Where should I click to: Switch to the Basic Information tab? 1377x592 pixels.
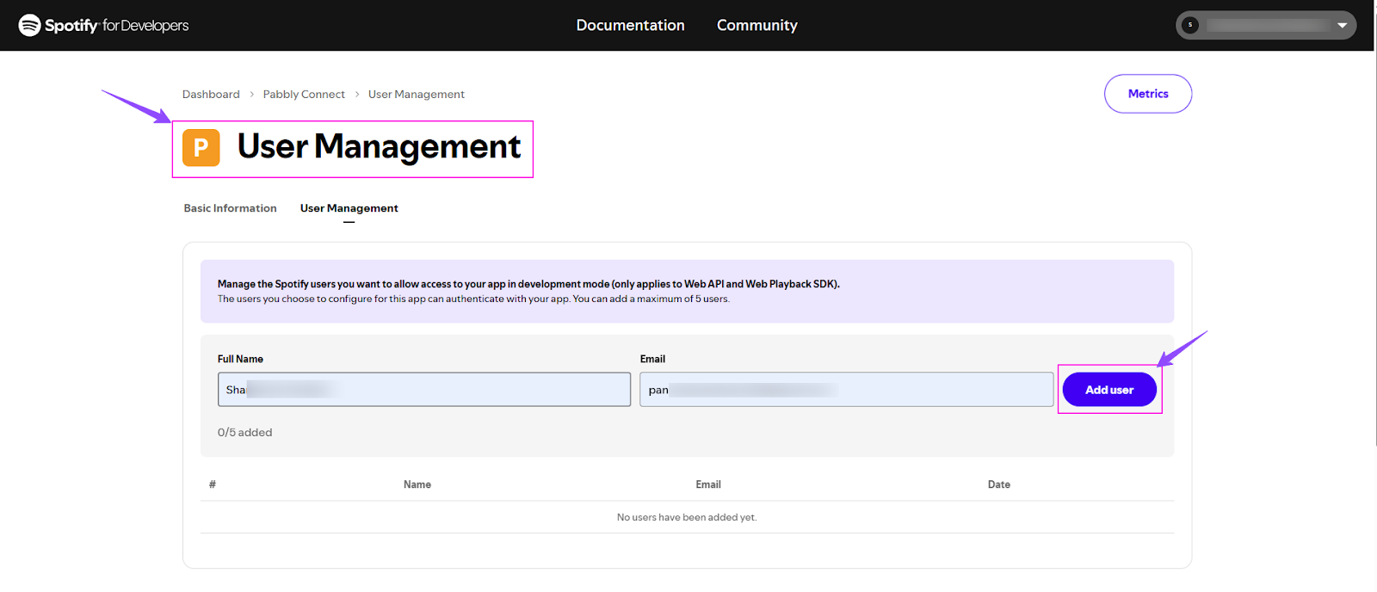[x=230, y=208]
